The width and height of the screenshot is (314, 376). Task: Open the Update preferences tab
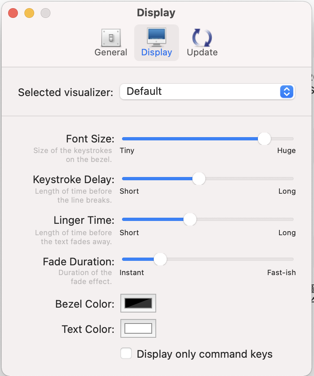202,43
